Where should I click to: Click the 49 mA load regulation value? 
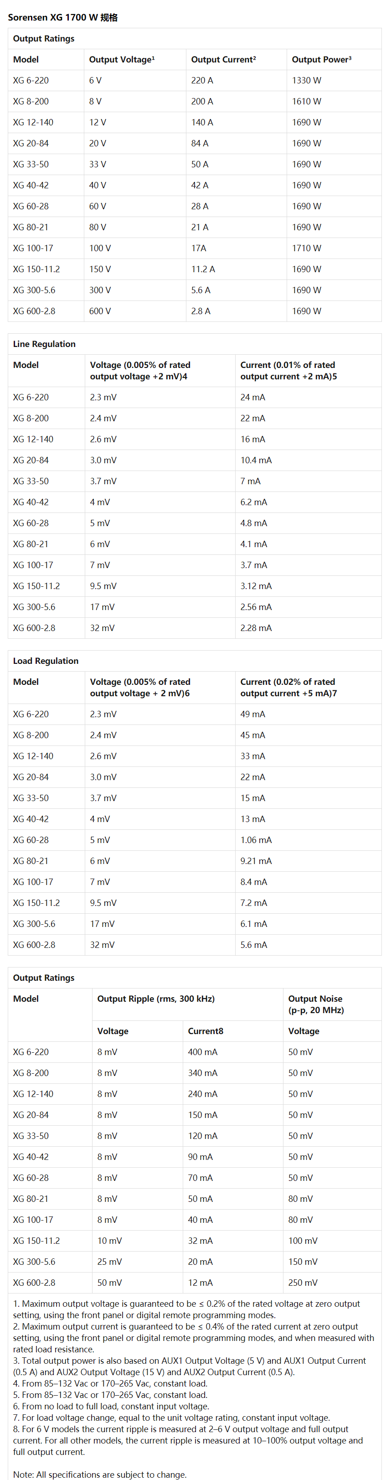[x=253, y=714]
